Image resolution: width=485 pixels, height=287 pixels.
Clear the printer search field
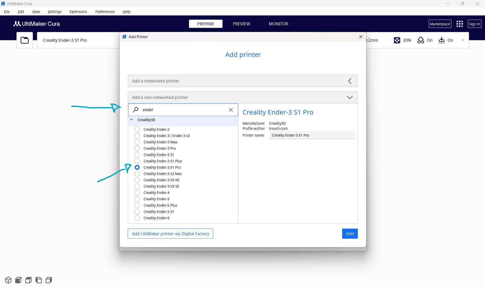click(x=231, y=110)
